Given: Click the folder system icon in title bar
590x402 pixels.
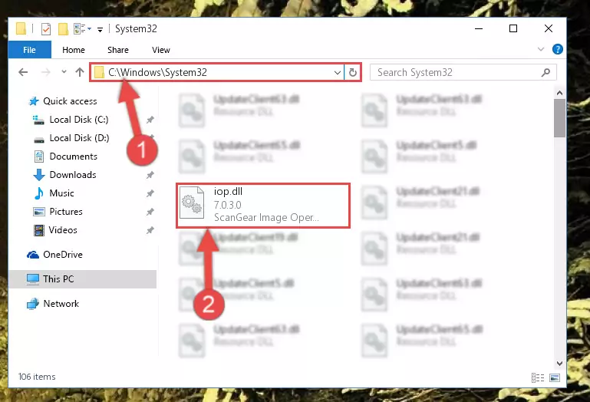Looking at the screenshot, I should (x=21, y=28).
